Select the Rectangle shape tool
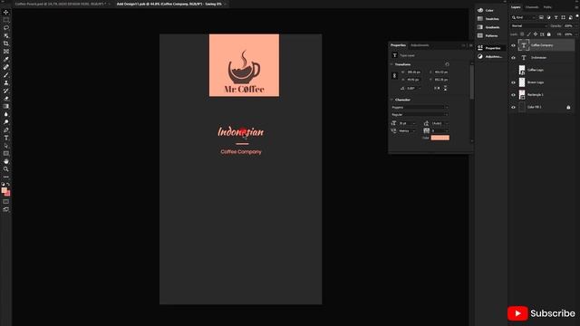This screenshot has width=580, height=326. 6,153
